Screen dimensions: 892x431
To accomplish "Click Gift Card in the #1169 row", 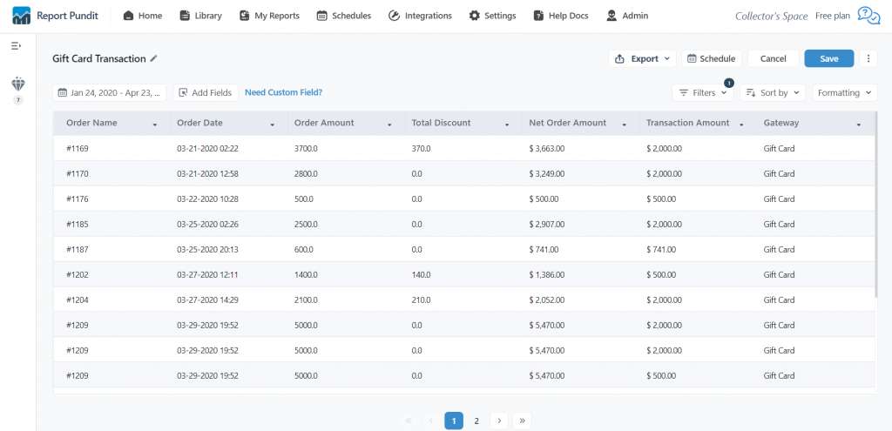I will coord(779,148).
